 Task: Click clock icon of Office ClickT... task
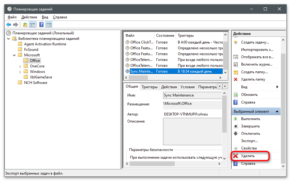[x=128, y=42]
